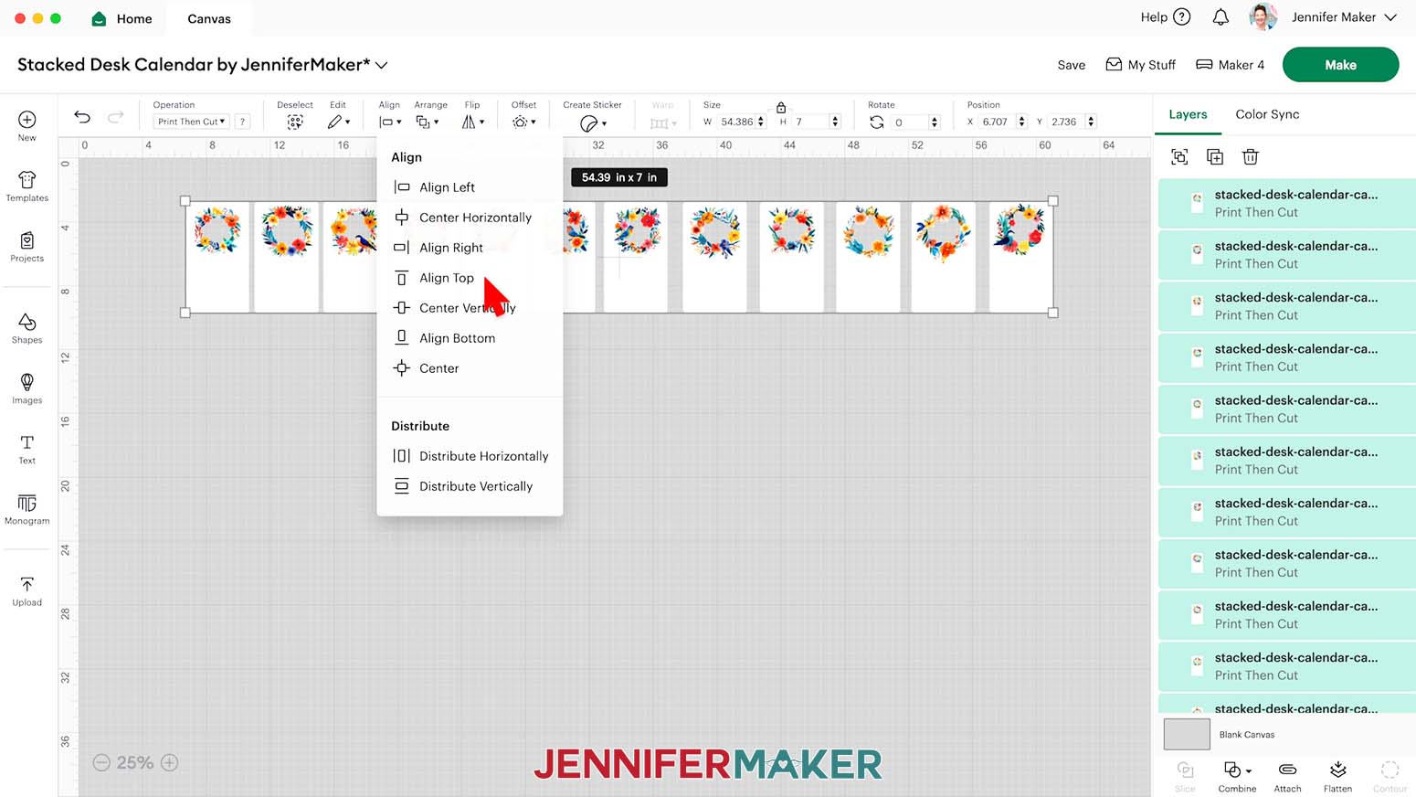
Task: Select the first stacked-desk-calendar layer
Action: (x=1287, y=203)
